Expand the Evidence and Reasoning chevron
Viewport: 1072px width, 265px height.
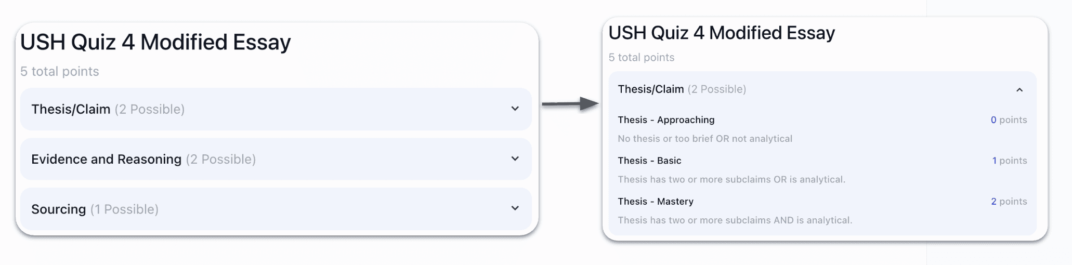(x=515, y=158)
